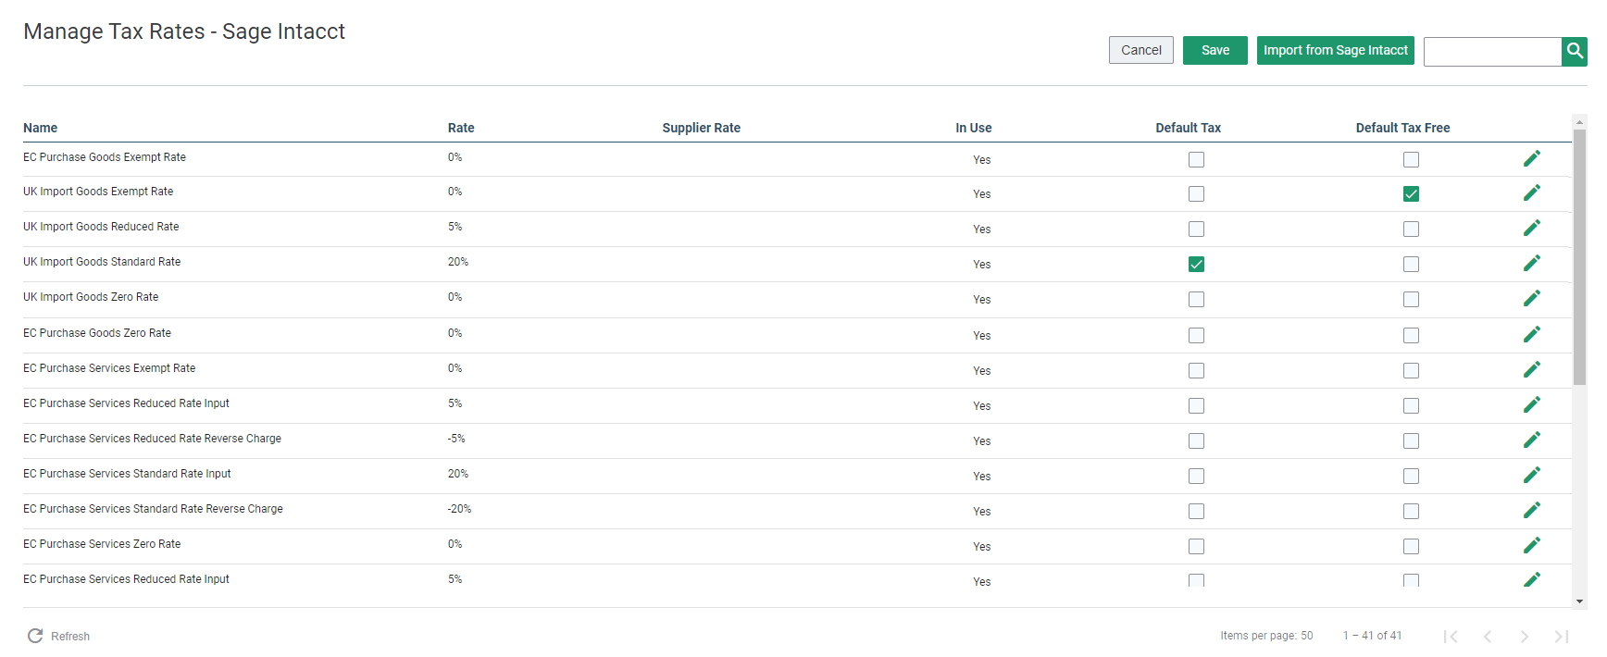Image resolution: width=1607 pixels, height=657 pixels.
Task: Open editor for UK Import Goods Standard Rate
Action: tap(1531, 264)
